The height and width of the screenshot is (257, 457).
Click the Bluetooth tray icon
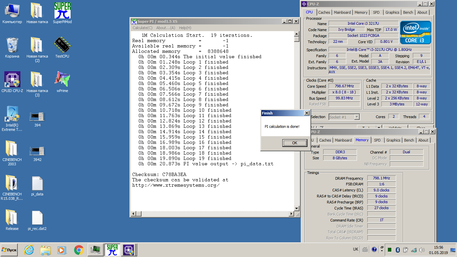point(398,250)
